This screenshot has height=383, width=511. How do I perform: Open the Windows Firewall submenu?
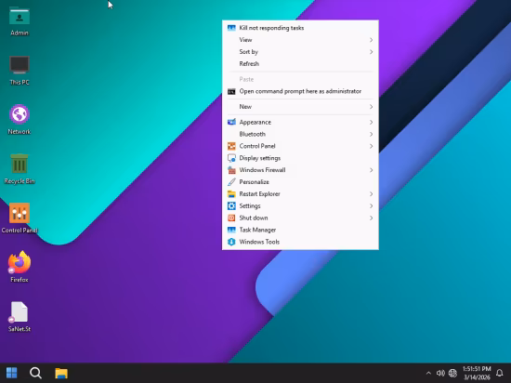[300, 170]
